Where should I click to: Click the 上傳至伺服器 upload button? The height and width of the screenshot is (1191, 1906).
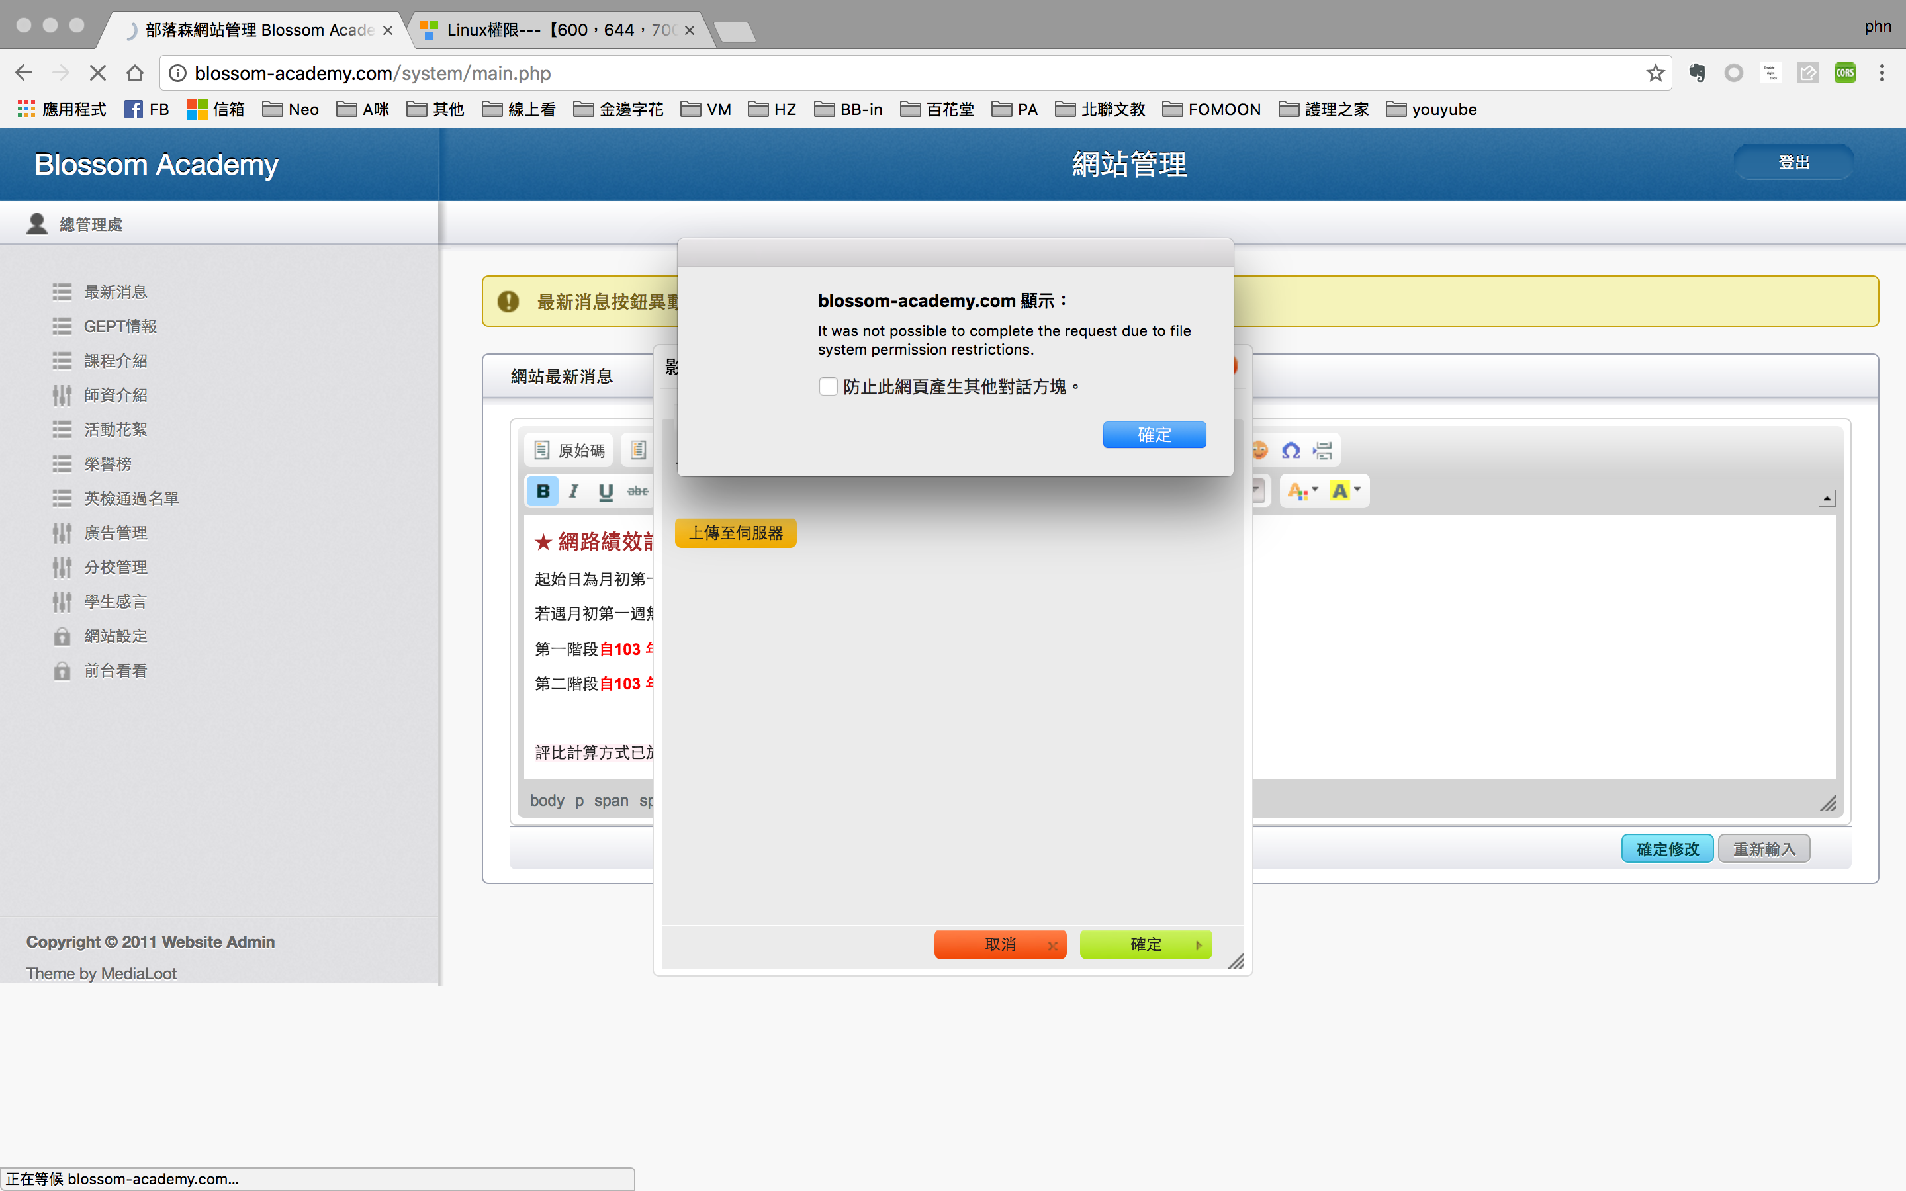coord(736,533)
